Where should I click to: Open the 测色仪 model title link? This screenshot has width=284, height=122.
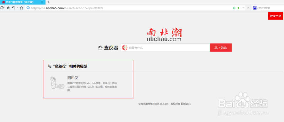point(72,78)
